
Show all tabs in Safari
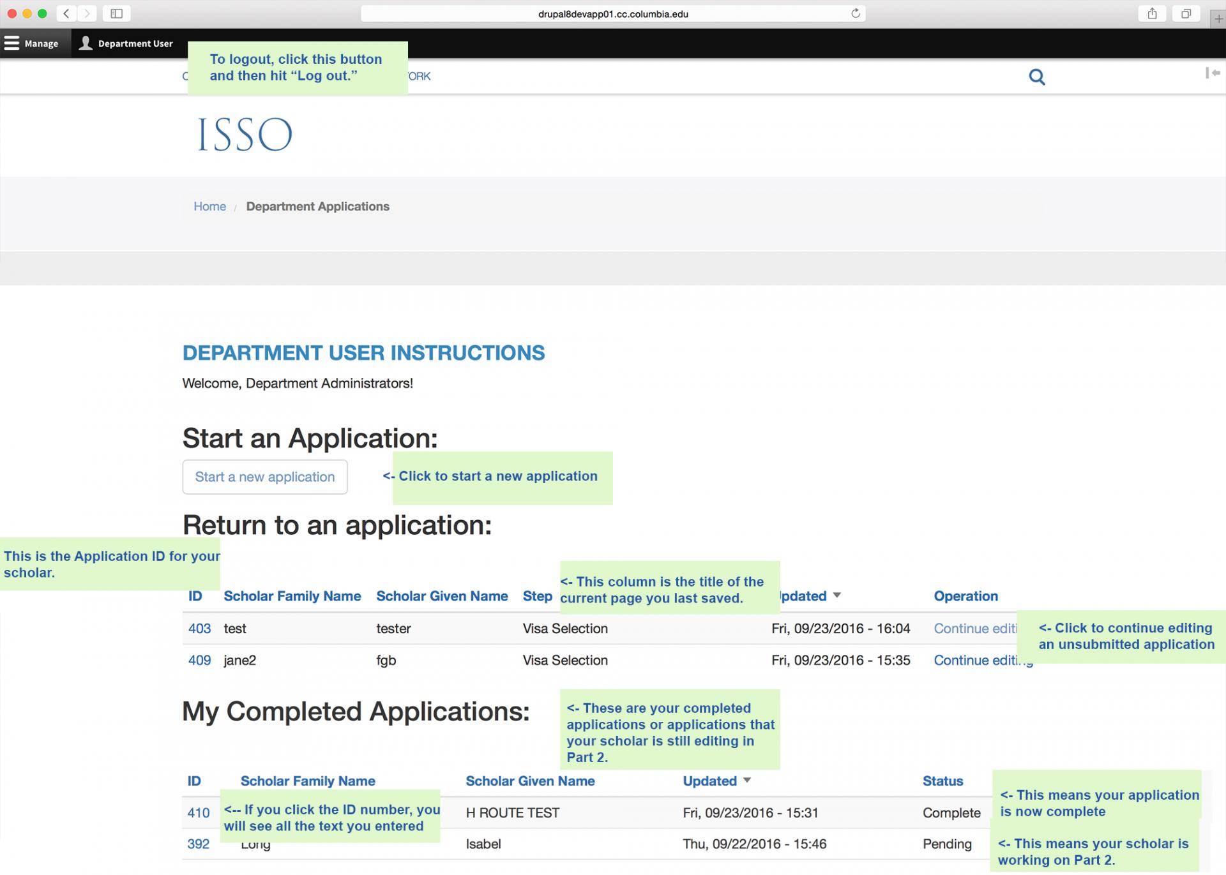pyautogui.click(x=1186, y=13)
